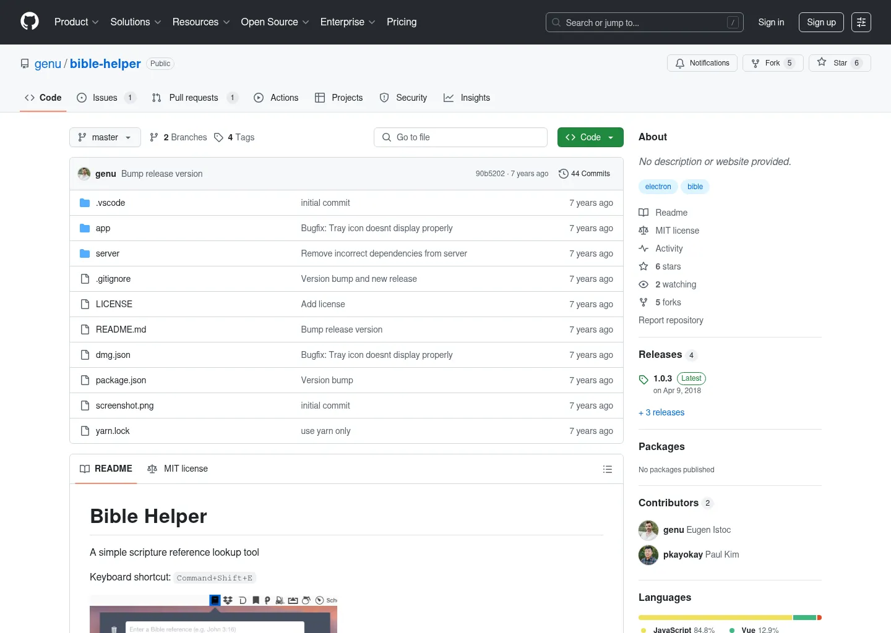Switch to the Projects tab

pyautogui.click(x=338, y=98)
